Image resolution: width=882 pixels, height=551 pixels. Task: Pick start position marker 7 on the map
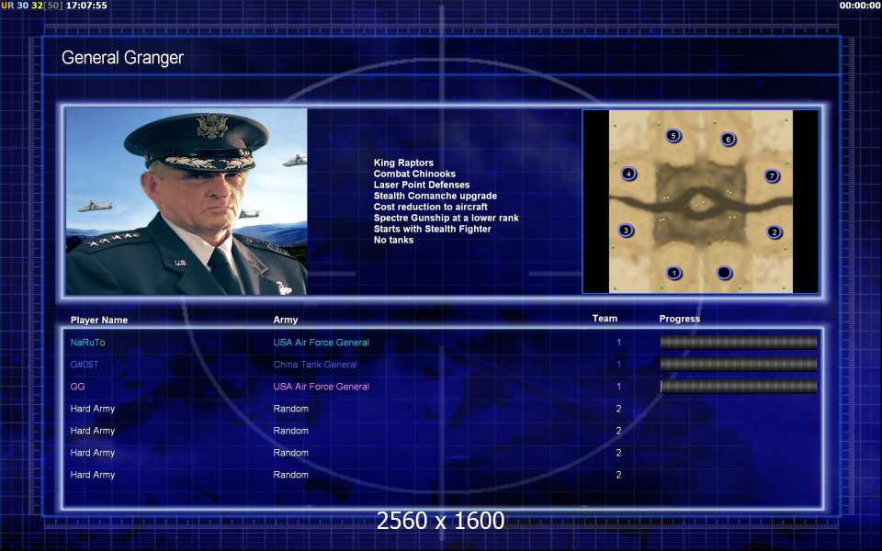coord(772,176)
